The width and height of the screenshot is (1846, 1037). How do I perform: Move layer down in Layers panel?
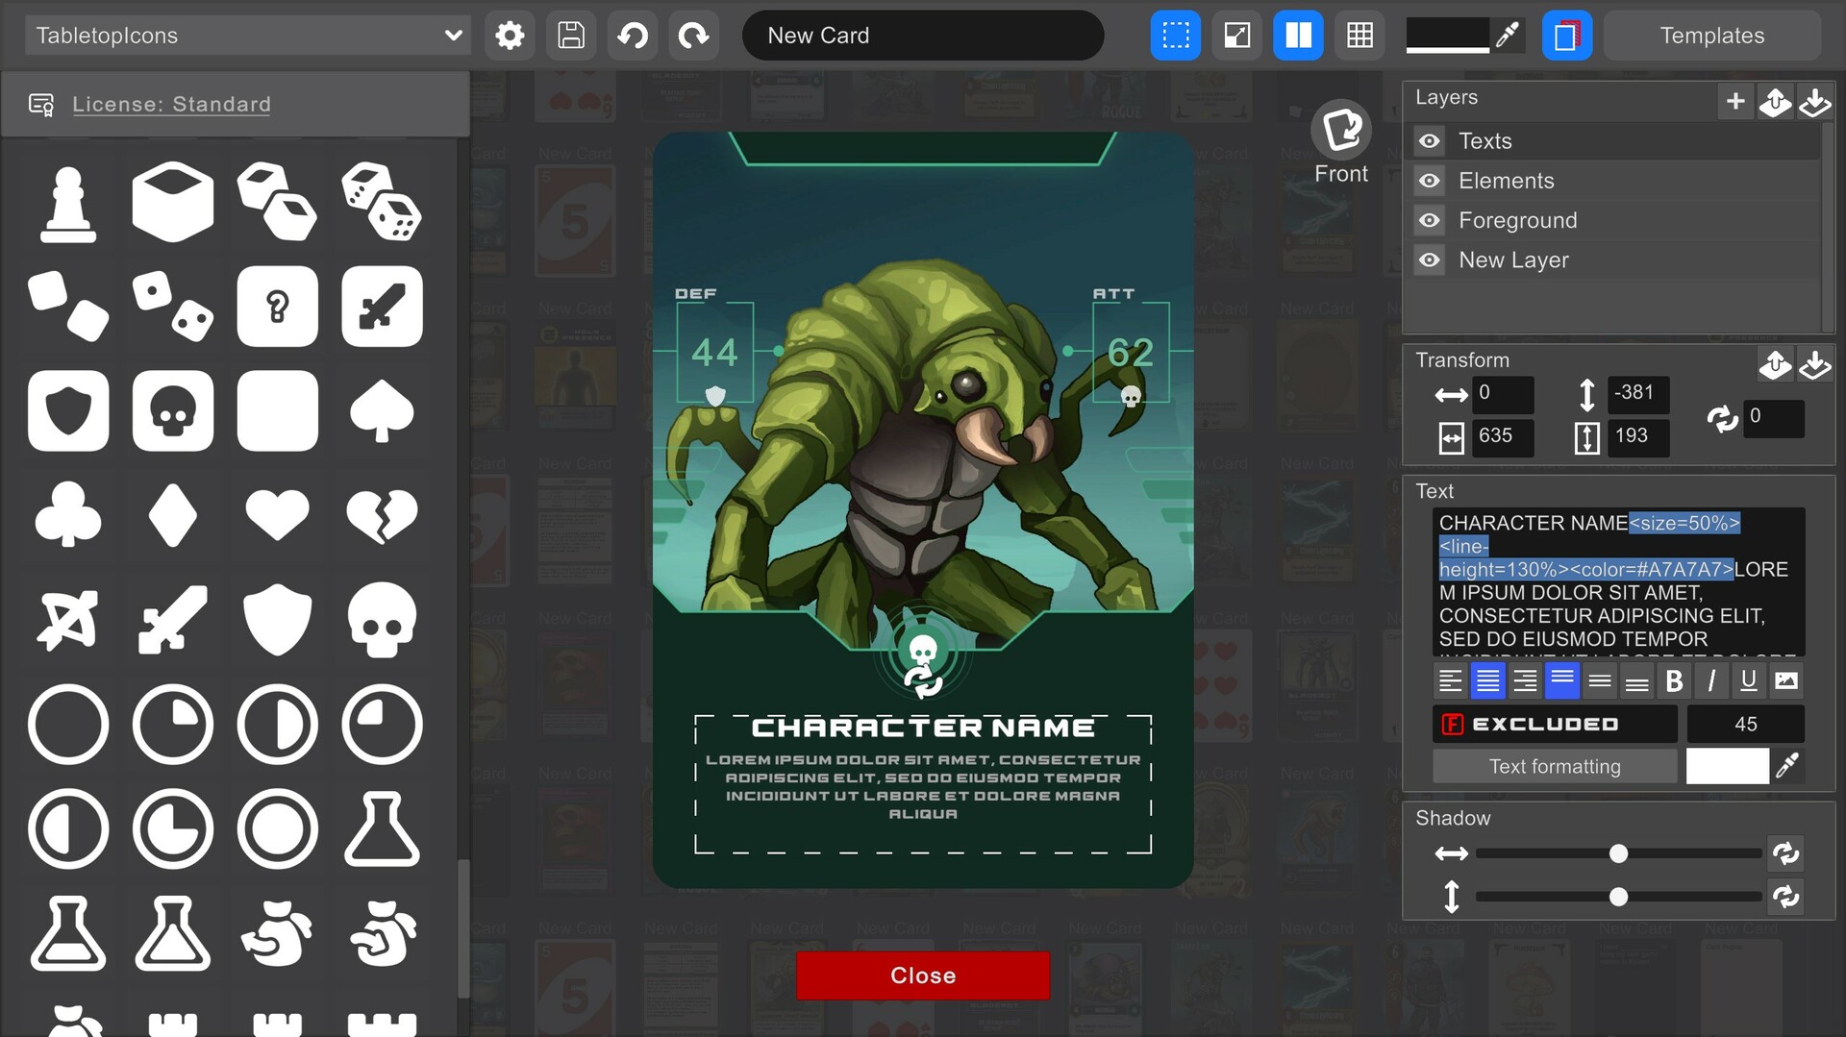click(x=1815, y=101)
